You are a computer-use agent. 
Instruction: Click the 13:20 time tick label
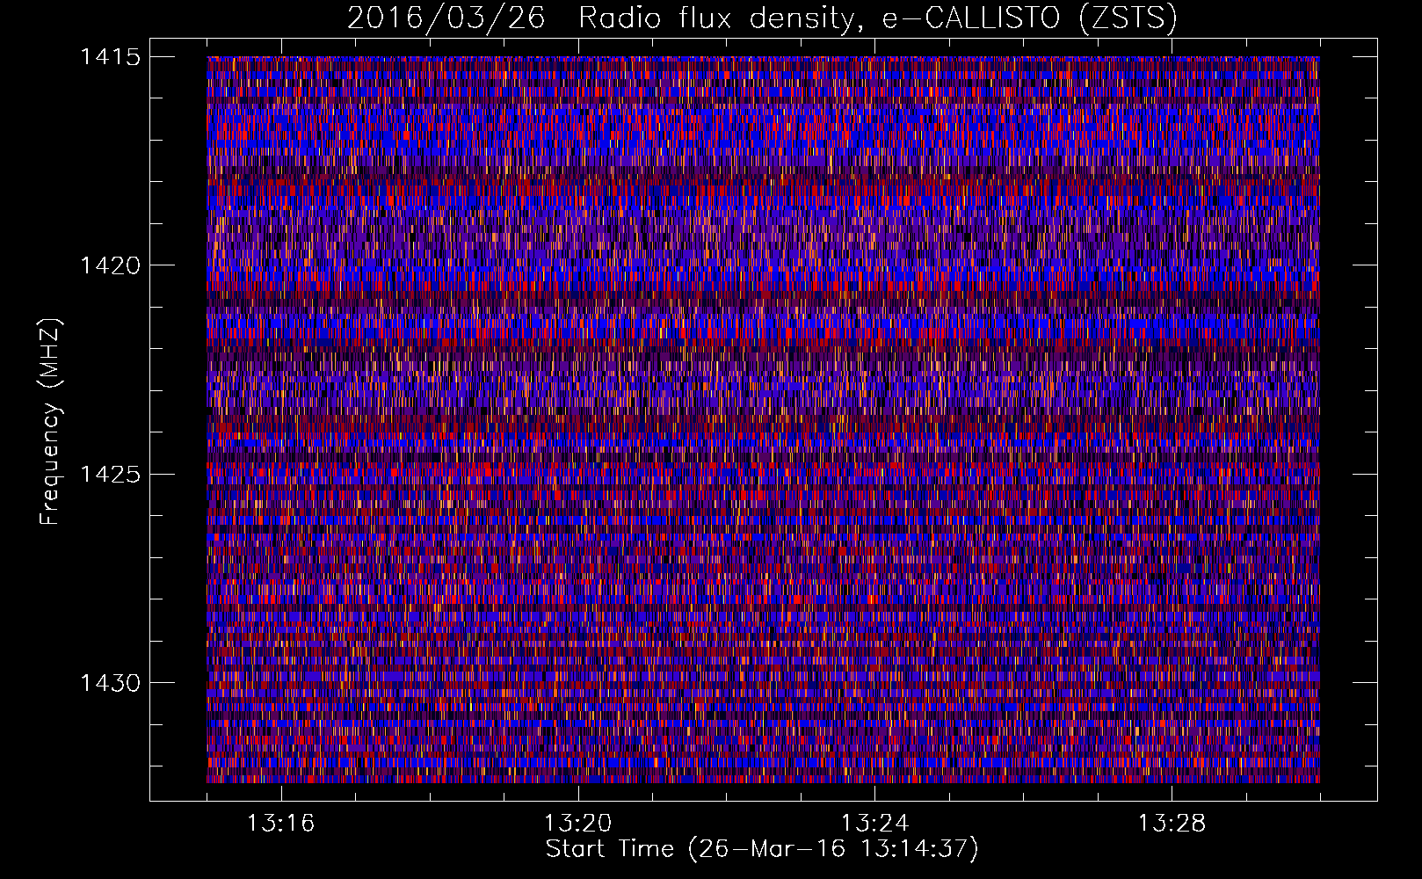pyautogui.click(x=577, y=824)
